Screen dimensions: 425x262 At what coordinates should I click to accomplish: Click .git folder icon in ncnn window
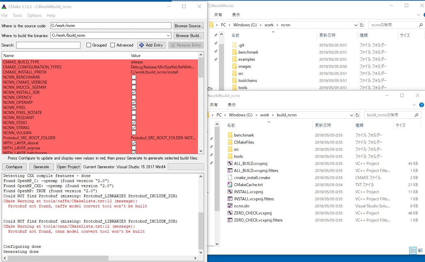(235, 45)
